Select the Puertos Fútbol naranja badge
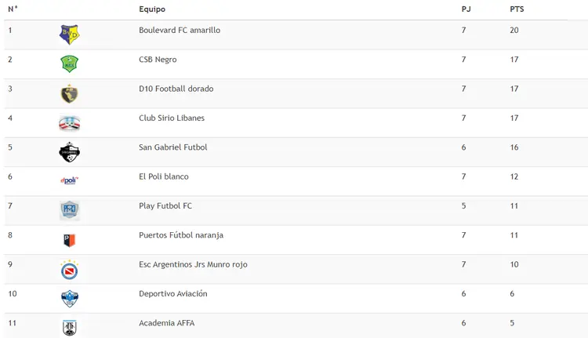This screenshot has width=588, height=338. (69, 240)
